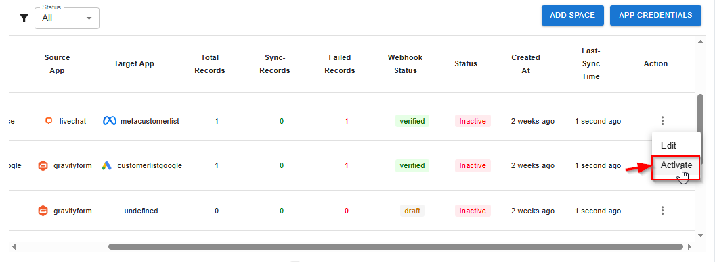Screen dimensions: 715x262
Task: Click the draft webhook status badge
Action: (412, 211)
